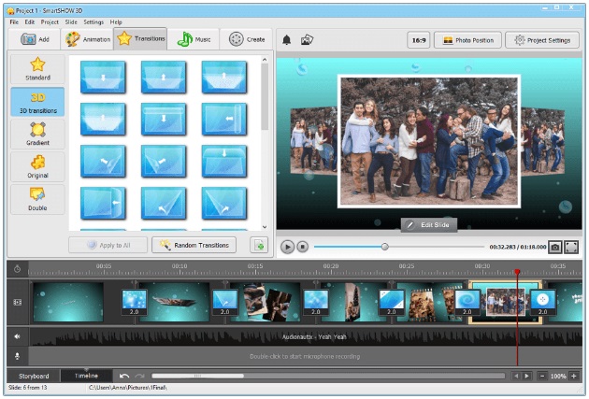Select the first slide thumbnail on timeline
Viewport: 589px width, 399px height.
[68, 302]
